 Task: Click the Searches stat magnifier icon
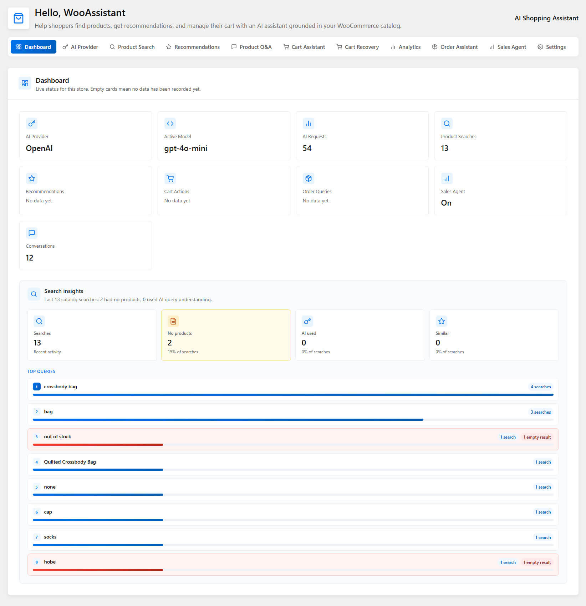pyautogui.click(x=39, y=321)
